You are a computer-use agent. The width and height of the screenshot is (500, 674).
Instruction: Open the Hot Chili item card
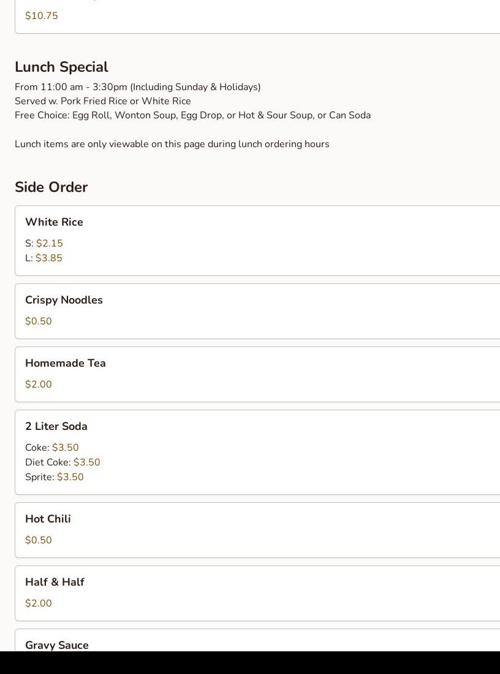tap(258, 530)
